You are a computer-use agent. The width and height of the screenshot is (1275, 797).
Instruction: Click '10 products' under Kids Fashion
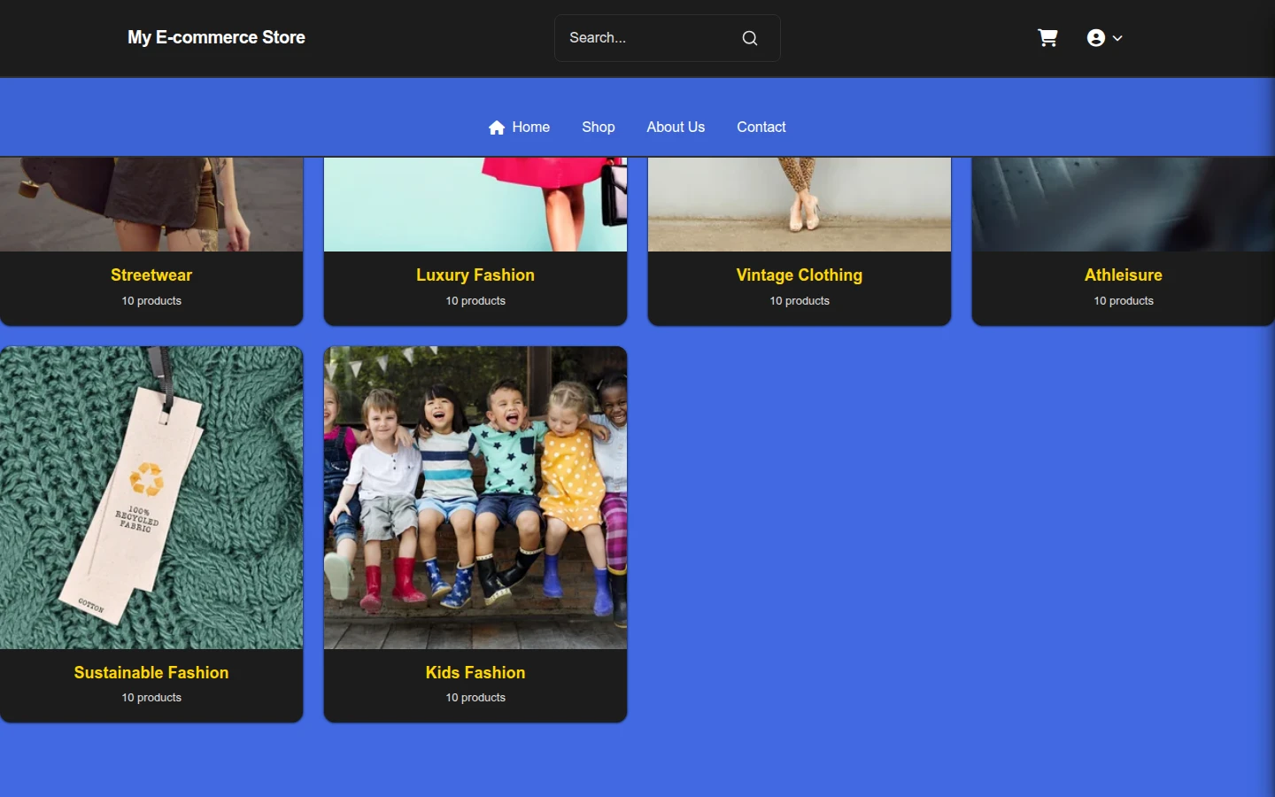pyautogui.click(x=475, y=698)
